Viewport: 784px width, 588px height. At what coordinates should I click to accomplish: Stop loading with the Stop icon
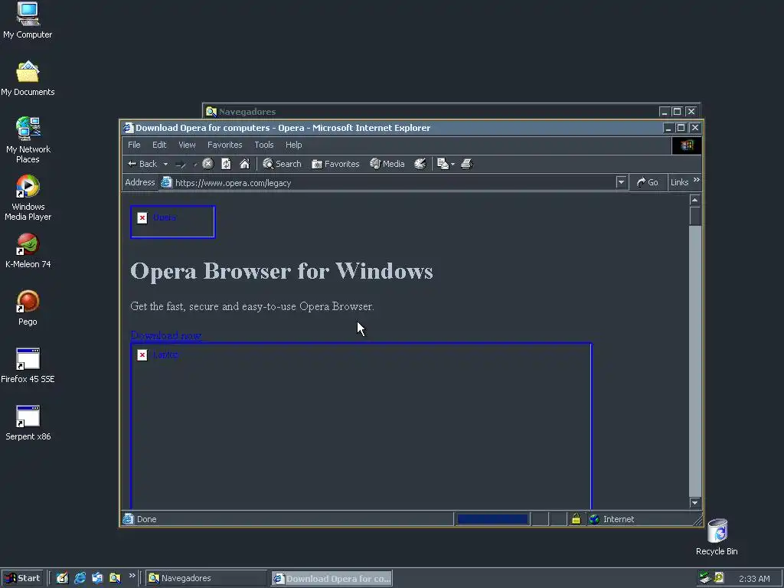click(208, 164)
